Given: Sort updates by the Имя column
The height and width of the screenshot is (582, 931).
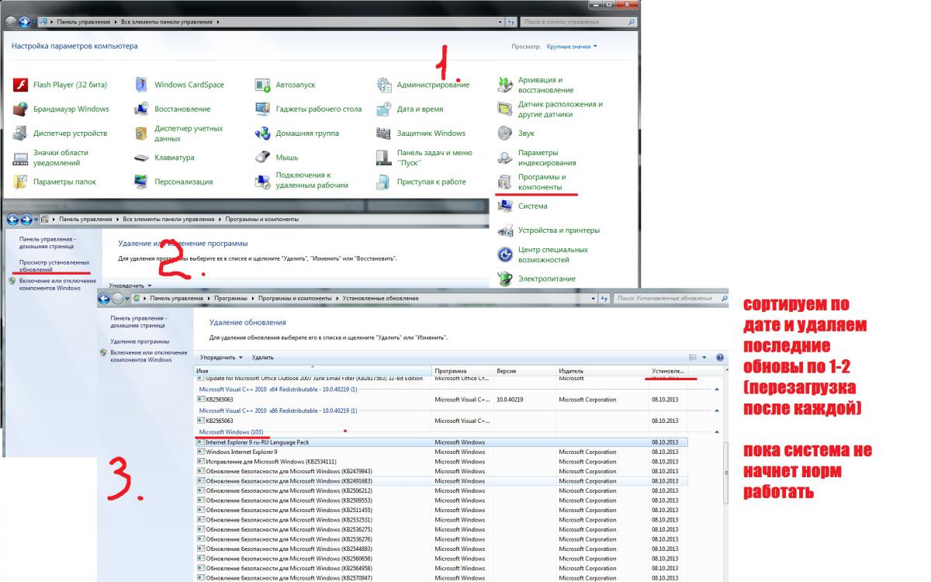Looking at the screenshot, I should (313, 371).
